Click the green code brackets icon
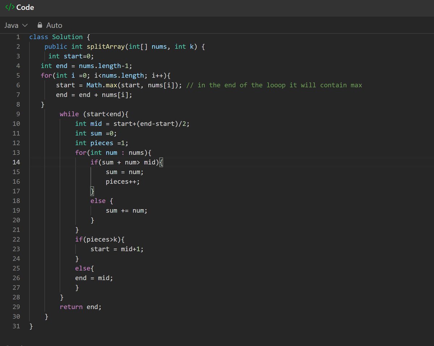 10,7
